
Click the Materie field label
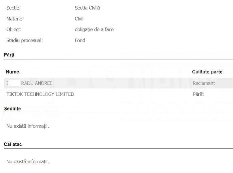(15, 19)
